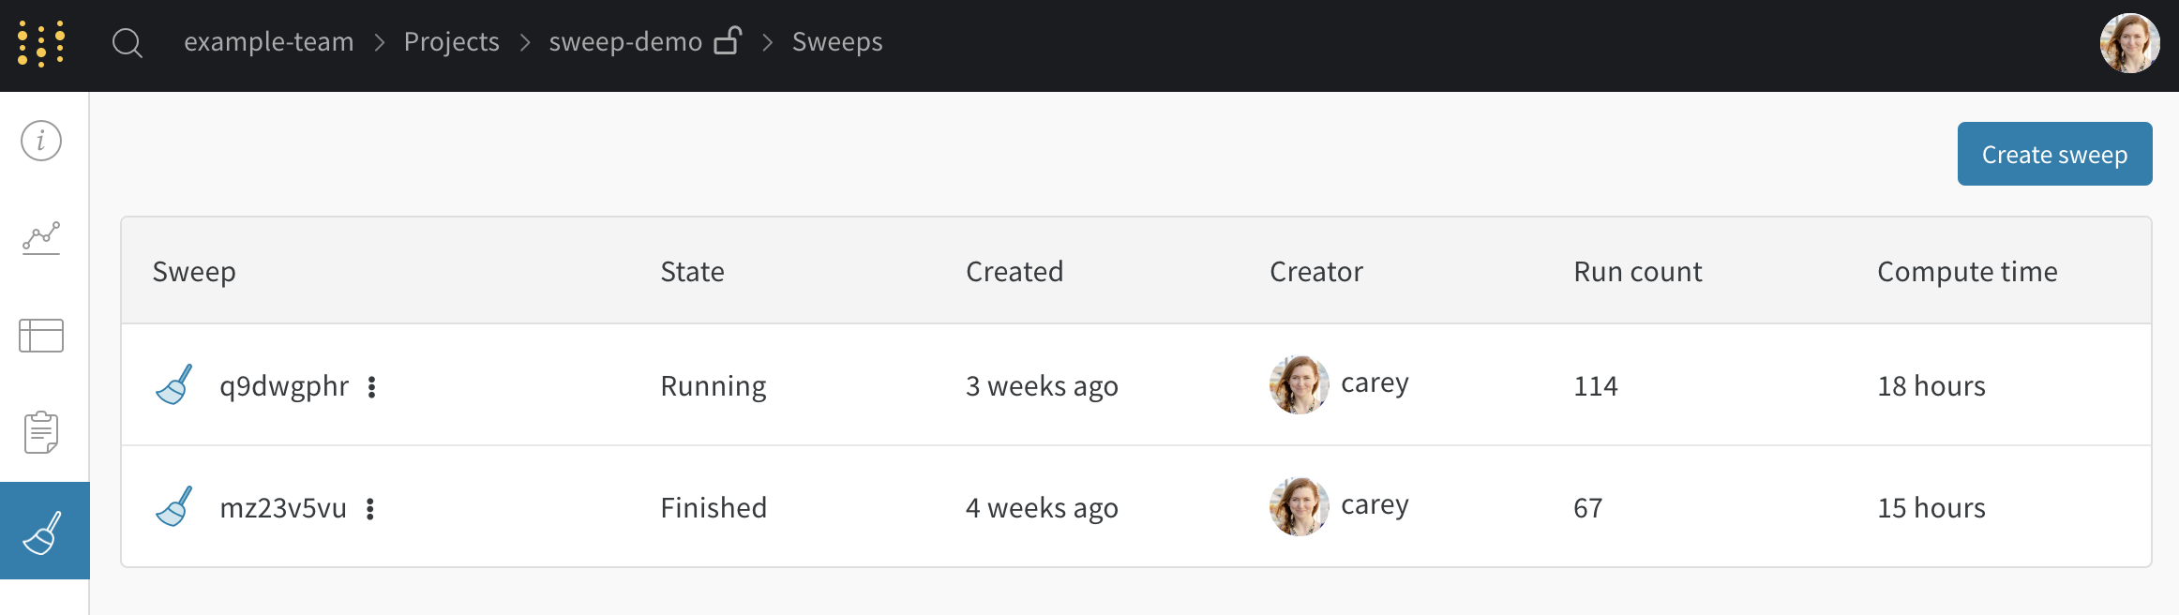
Task: Click the broom icon beside q9dwgphr
Action: 174,384
